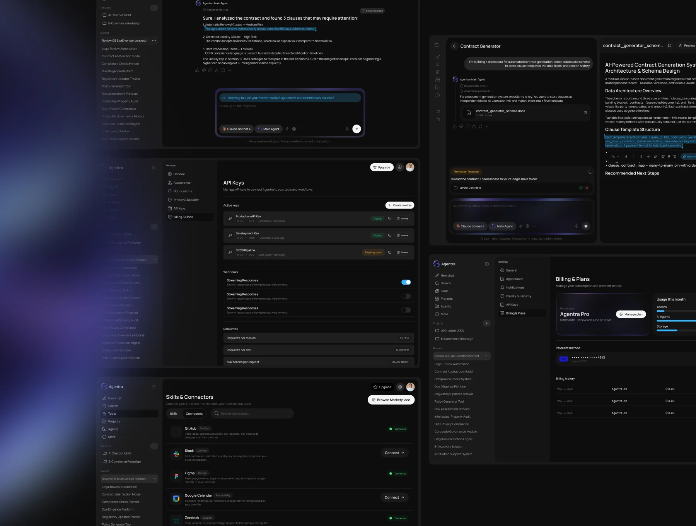Open the font size 14 dropdown

615,157
